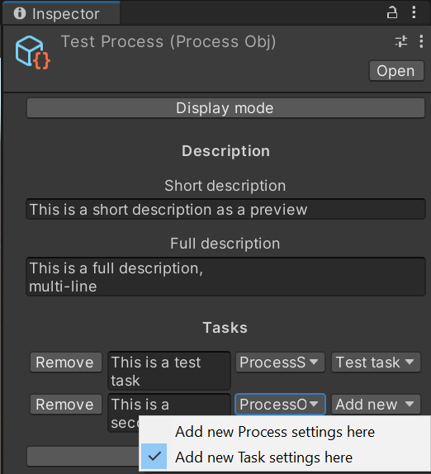The height and width of the screenshot is (474, 431).
Task: Click the Inspector lock icon
Action: click(x=392, y=13)
